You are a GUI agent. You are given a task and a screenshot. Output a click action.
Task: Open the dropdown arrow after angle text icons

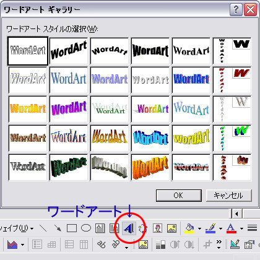pyautogui.click(x=126, y=248)
